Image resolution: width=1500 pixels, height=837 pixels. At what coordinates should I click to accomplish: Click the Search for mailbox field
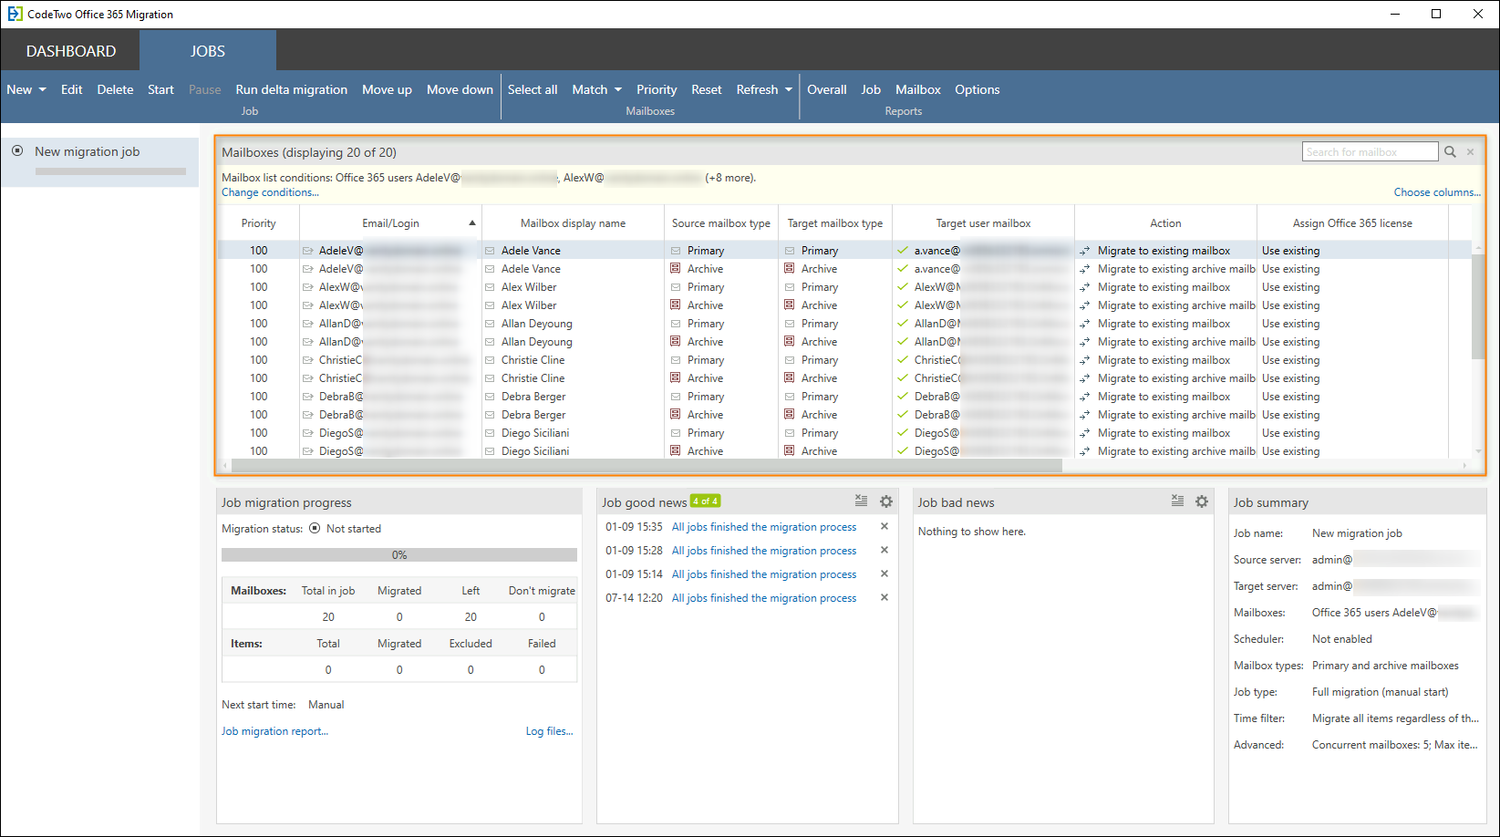tap(1370, 152)
